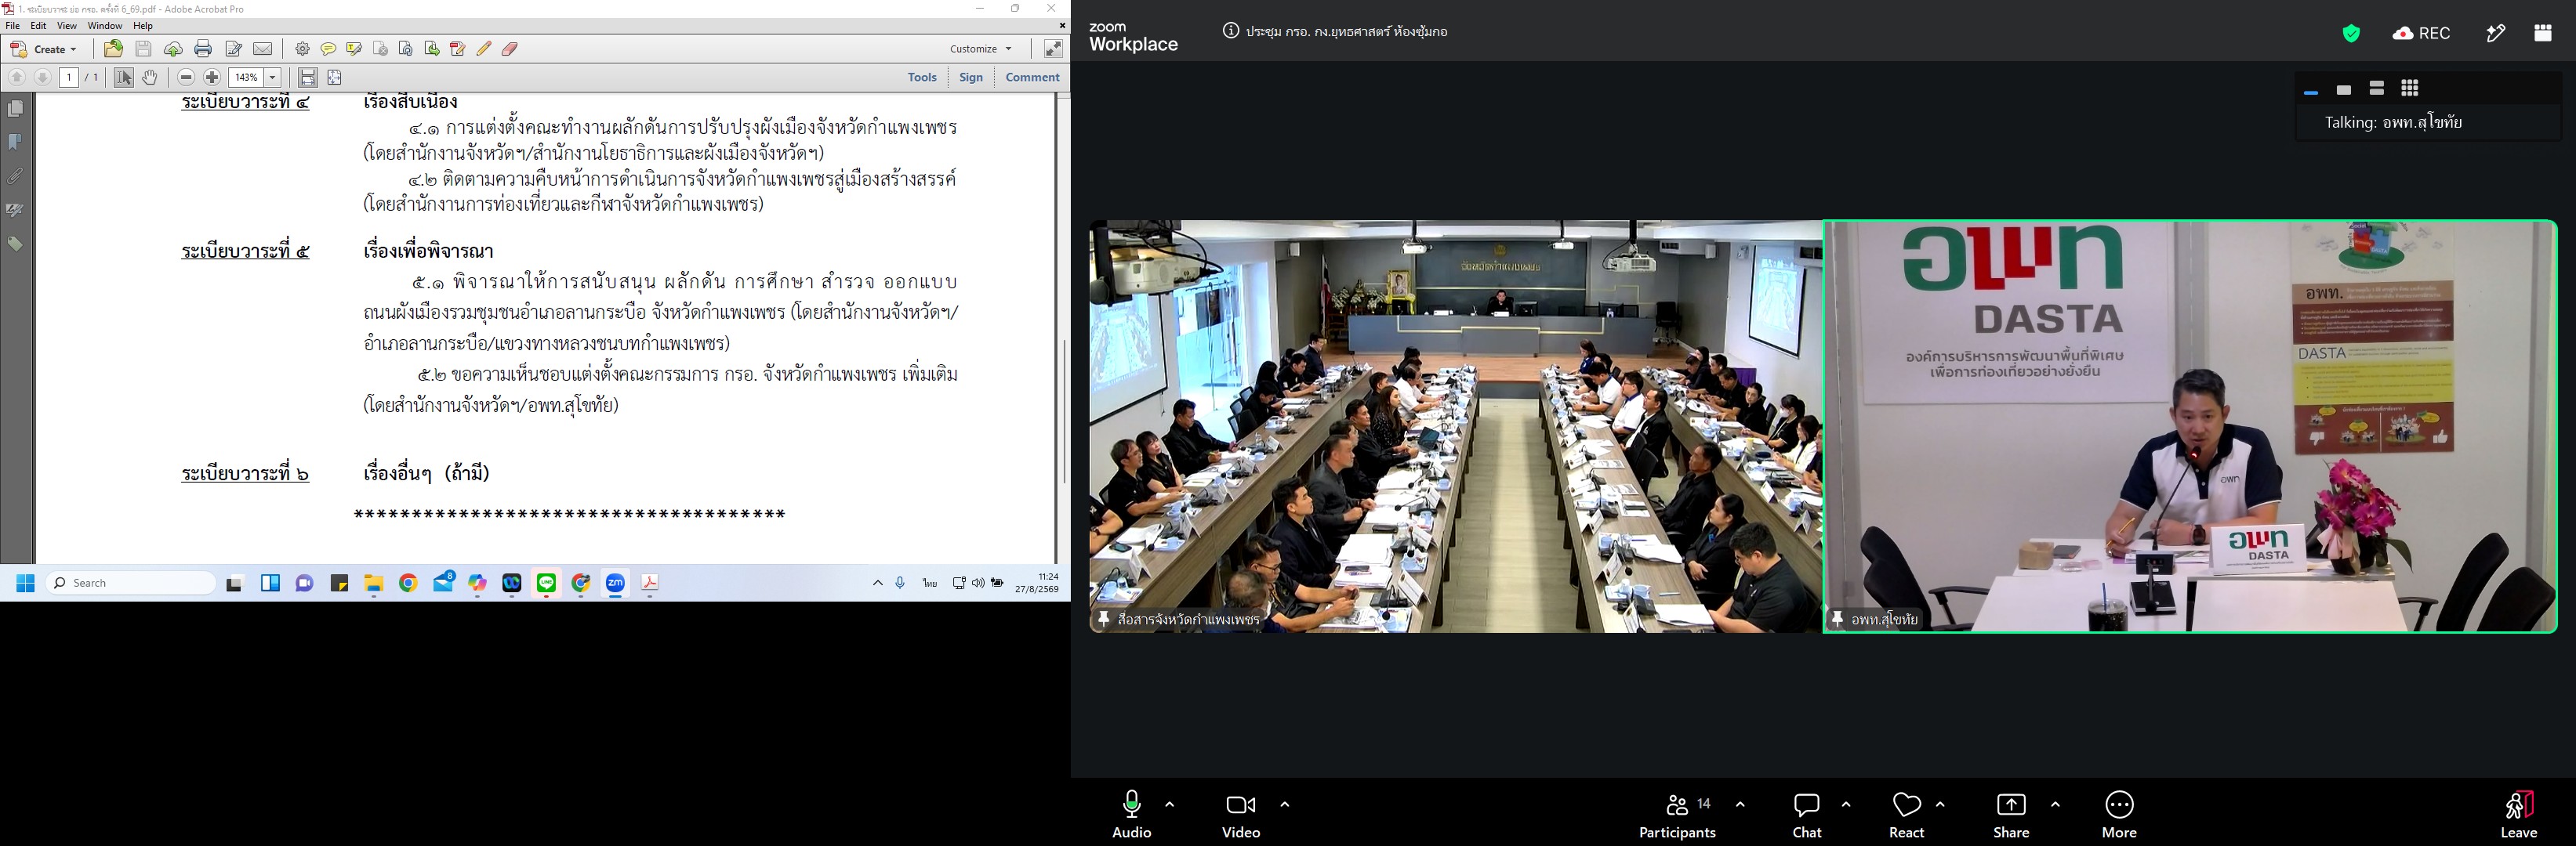Screen dimensions: 2576x846
Task: Click the 143% zoom value field
Action: point(247,77)
